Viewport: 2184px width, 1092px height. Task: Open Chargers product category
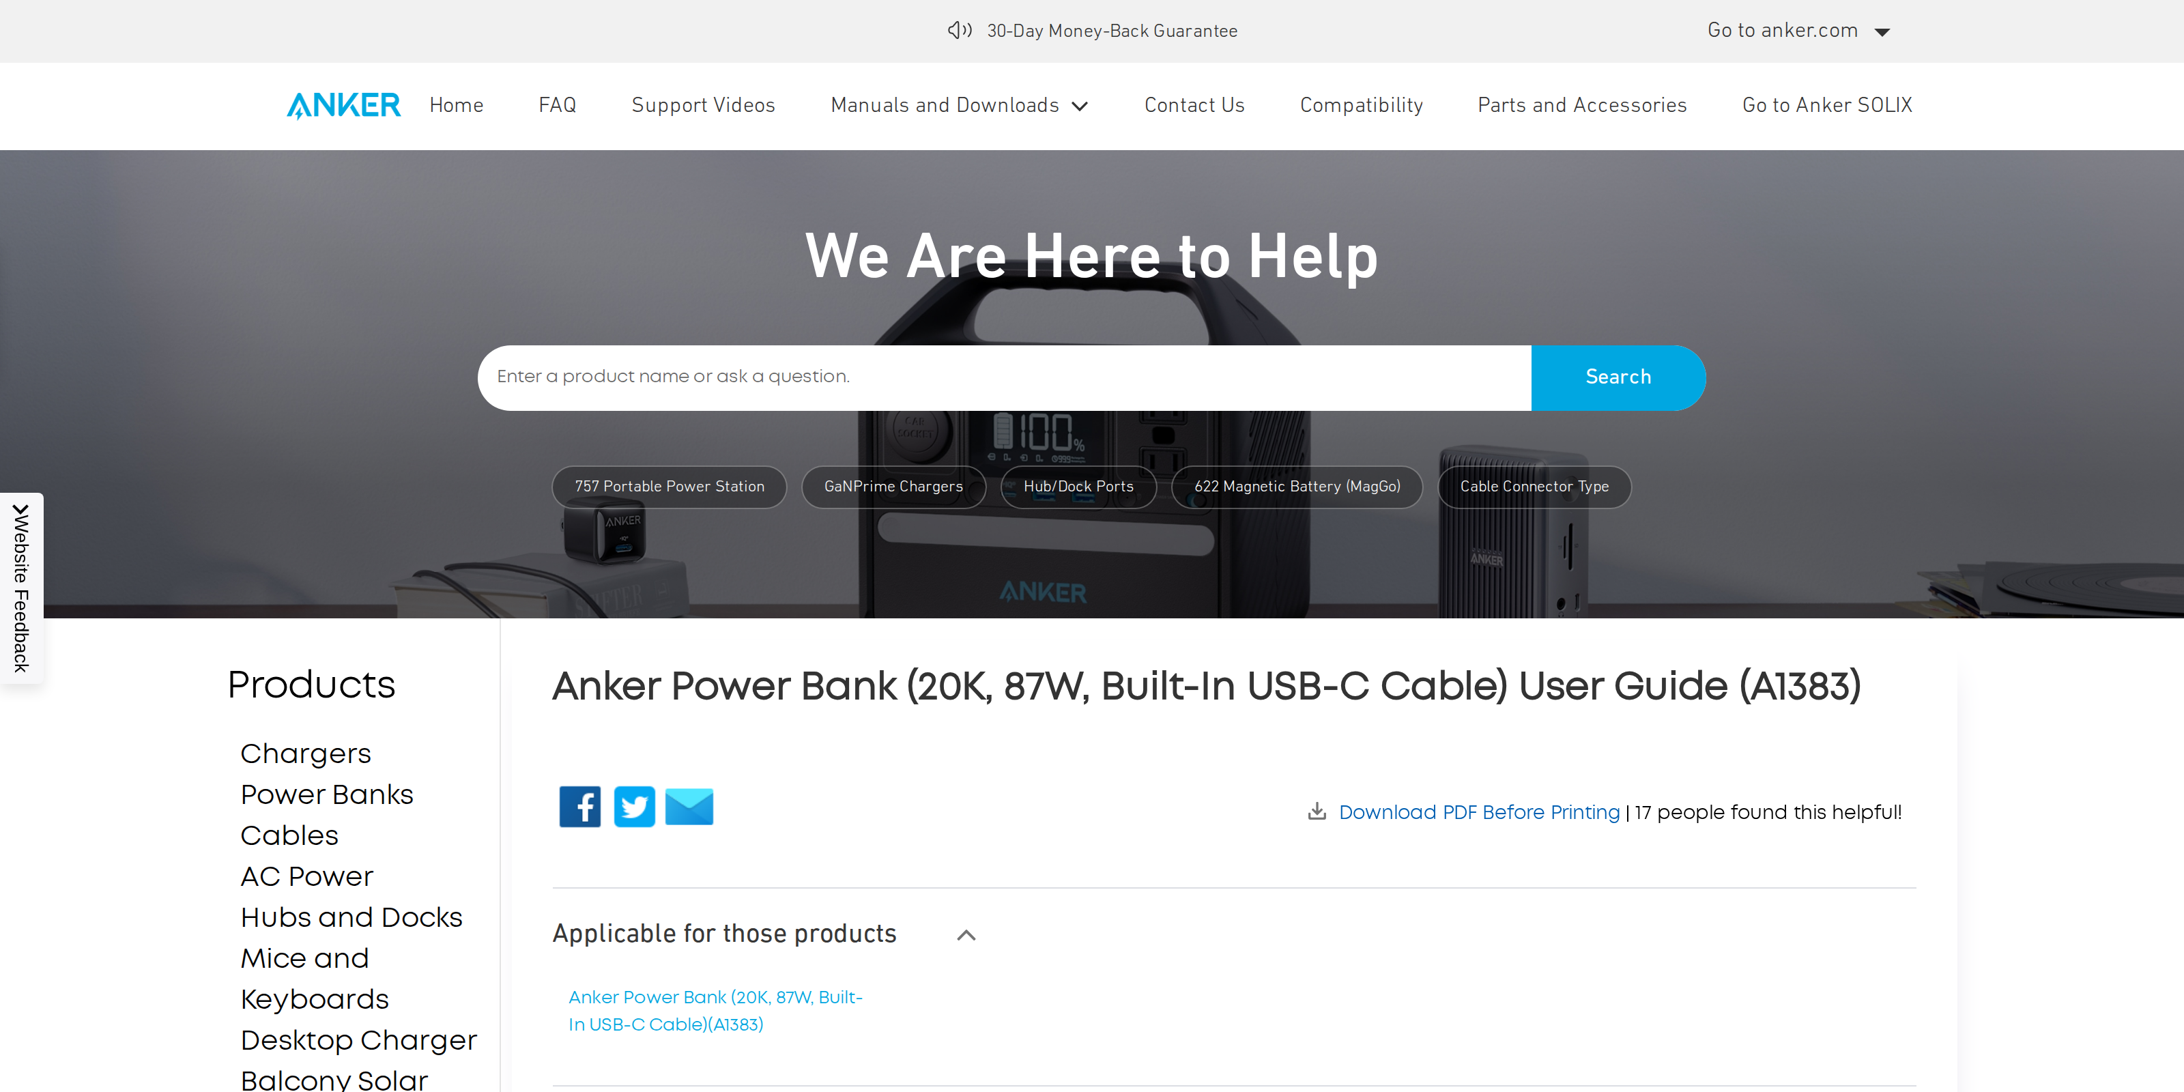coord(305,753)
